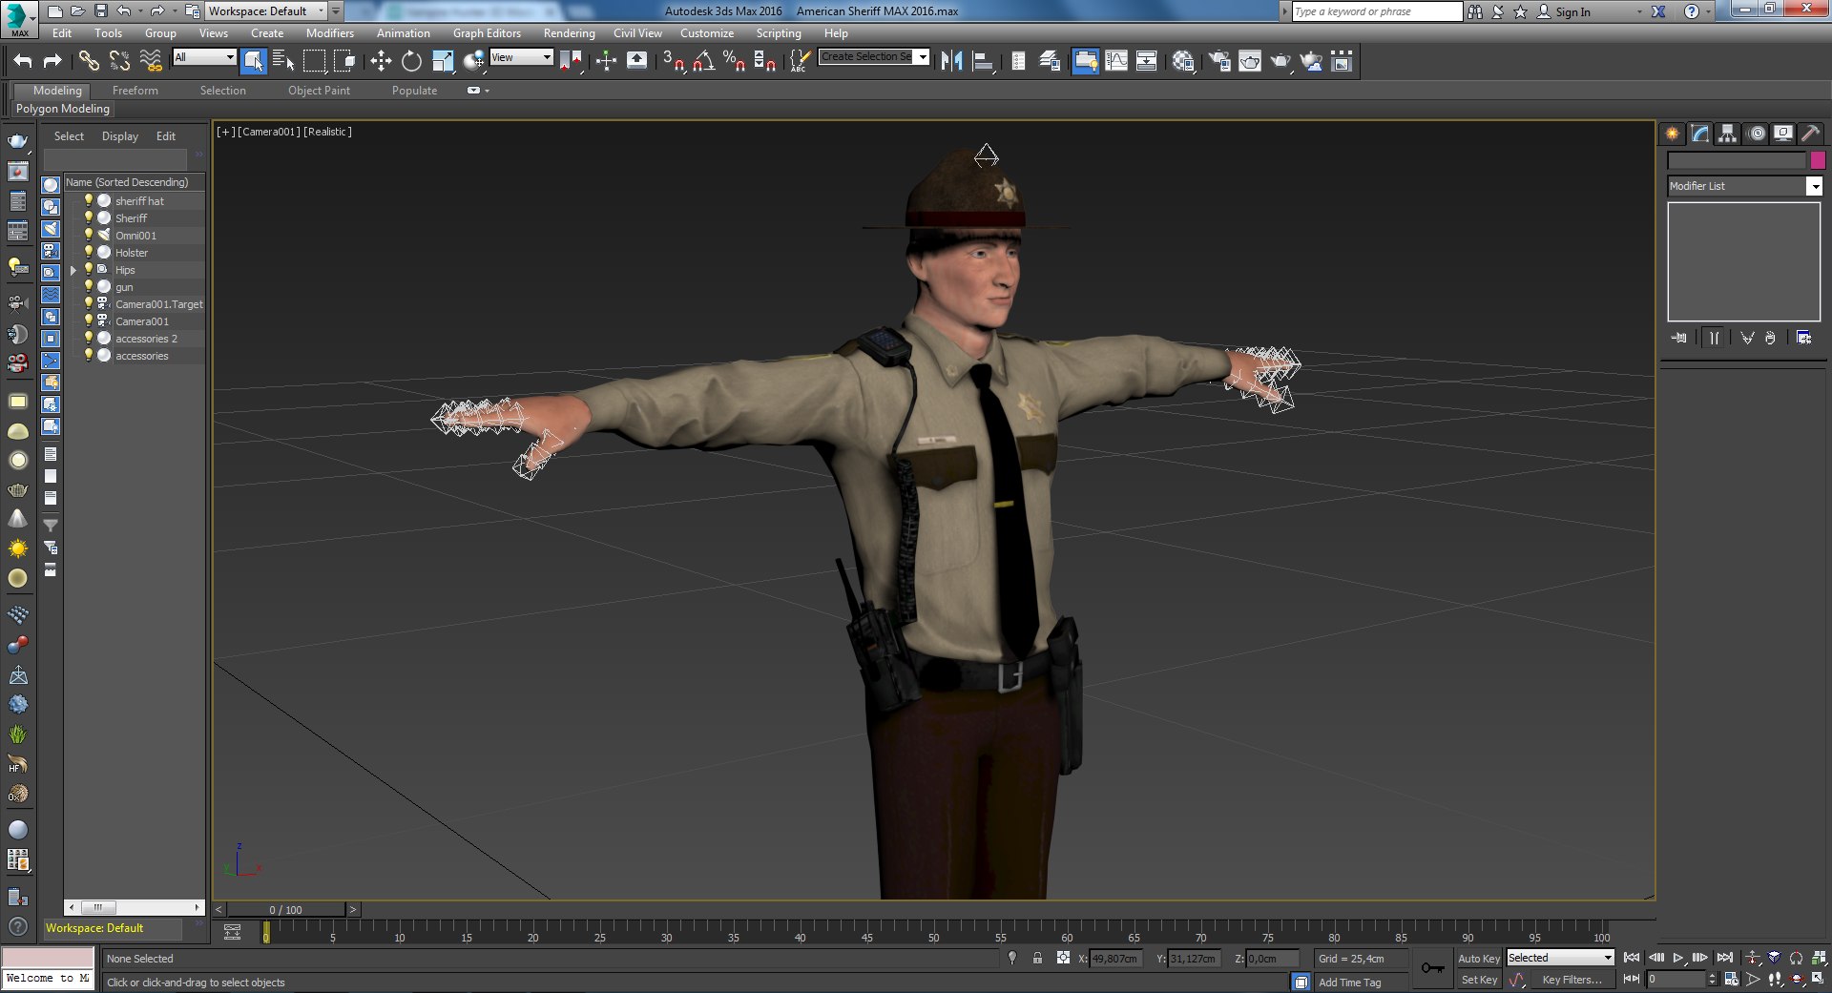
Task: Open Key Filters dialog
Action: [1572, 980]
